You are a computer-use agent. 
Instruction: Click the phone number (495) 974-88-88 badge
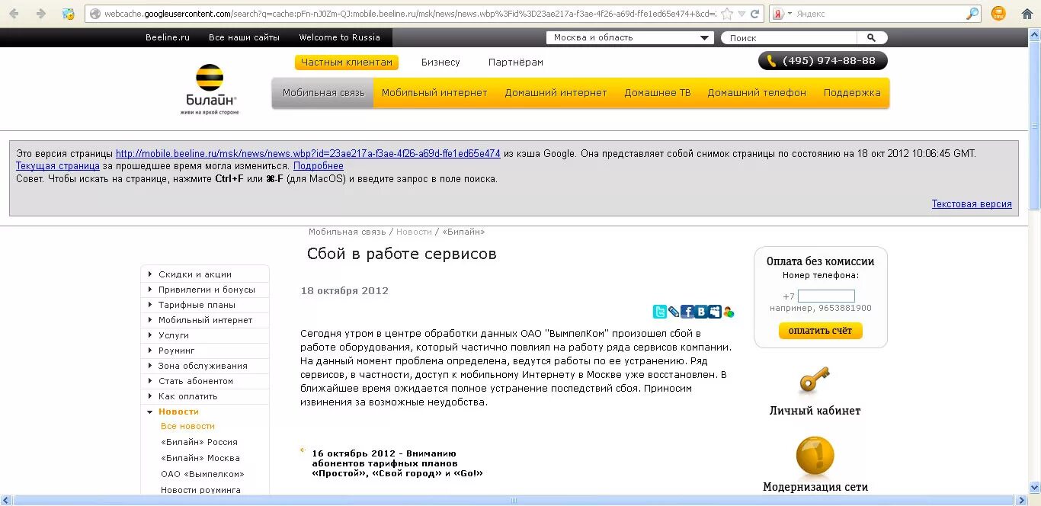[x=823, y=61]
